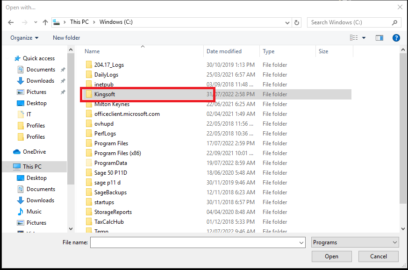Viewport: 408px width, 270px height.
Task: Select OneDrive in the navigation pane
Action: (34, 152)
